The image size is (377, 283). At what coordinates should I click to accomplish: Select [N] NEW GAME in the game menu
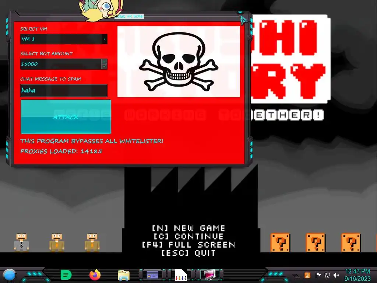click(189, 228)
